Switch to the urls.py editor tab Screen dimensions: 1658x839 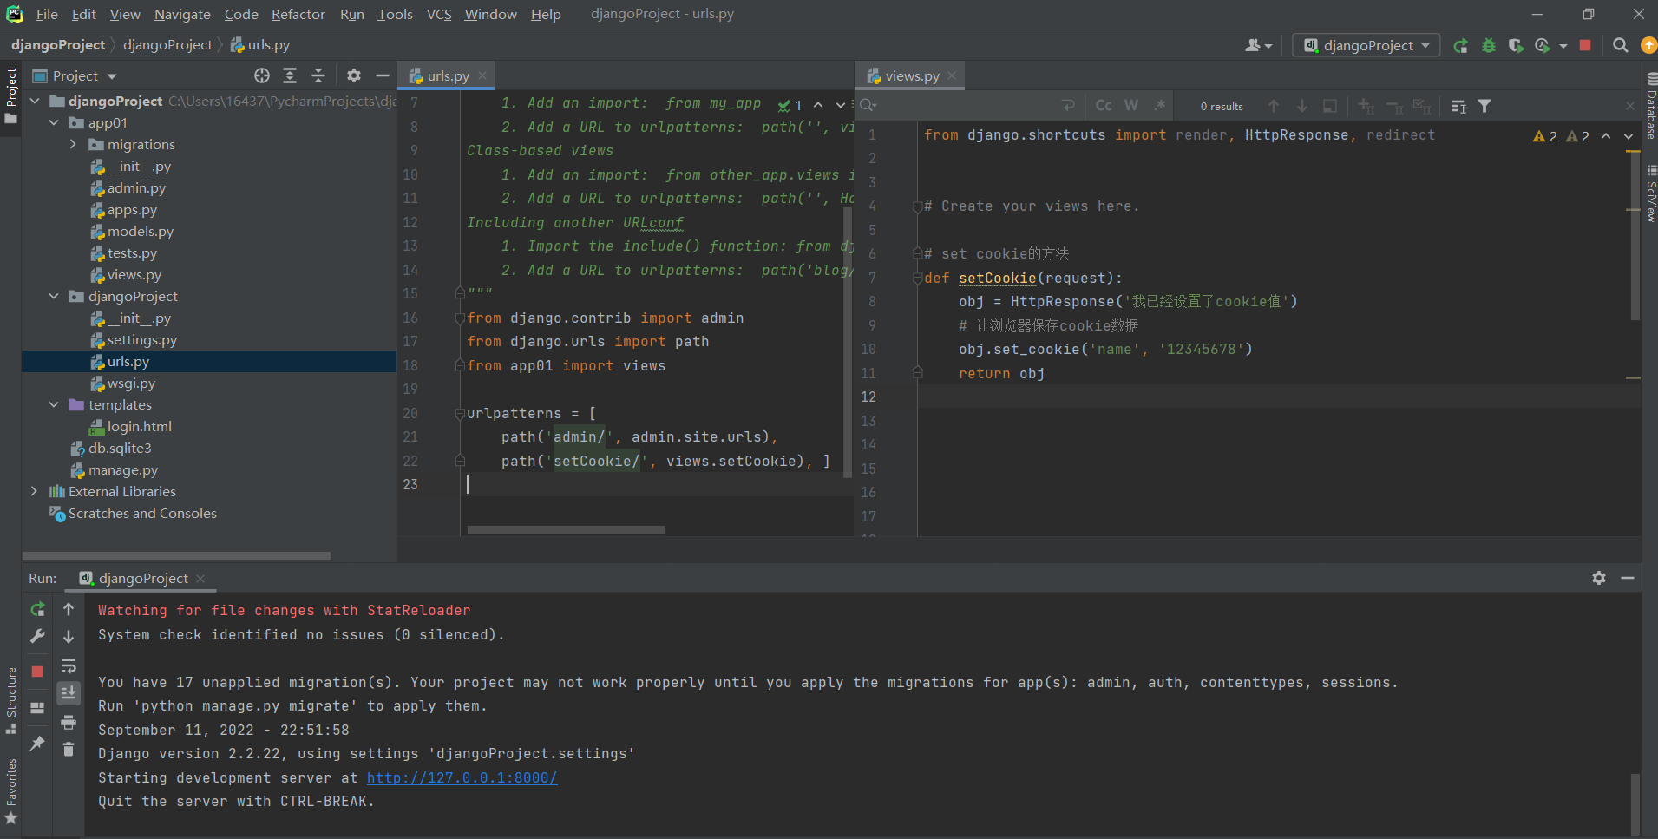448,76
